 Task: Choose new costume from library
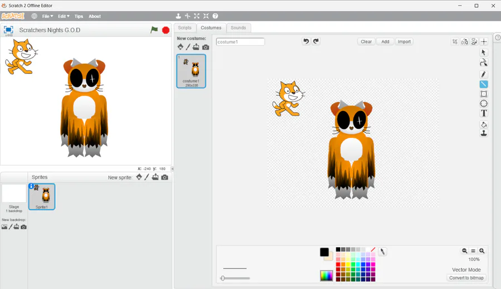pyautogui.click(x=180, y=47)
